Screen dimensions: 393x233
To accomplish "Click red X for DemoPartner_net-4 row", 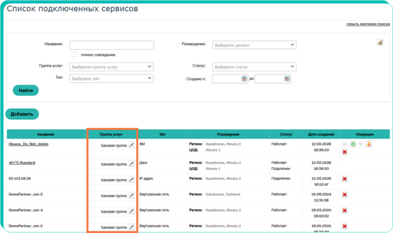I will tap(345, 210).
